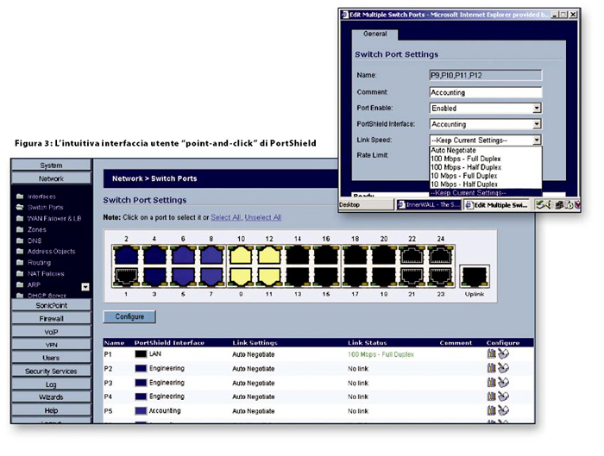
Task: Choose 100 Mbps - Full Duplex option
Action: pos(485,159)
